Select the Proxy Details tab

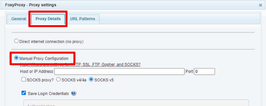pos(48,19)
